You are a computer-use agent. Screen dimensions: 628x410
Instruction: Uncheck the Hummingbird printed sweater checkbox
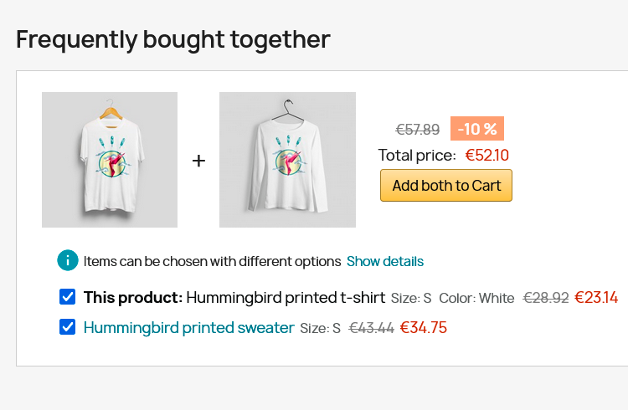[68, 327]
